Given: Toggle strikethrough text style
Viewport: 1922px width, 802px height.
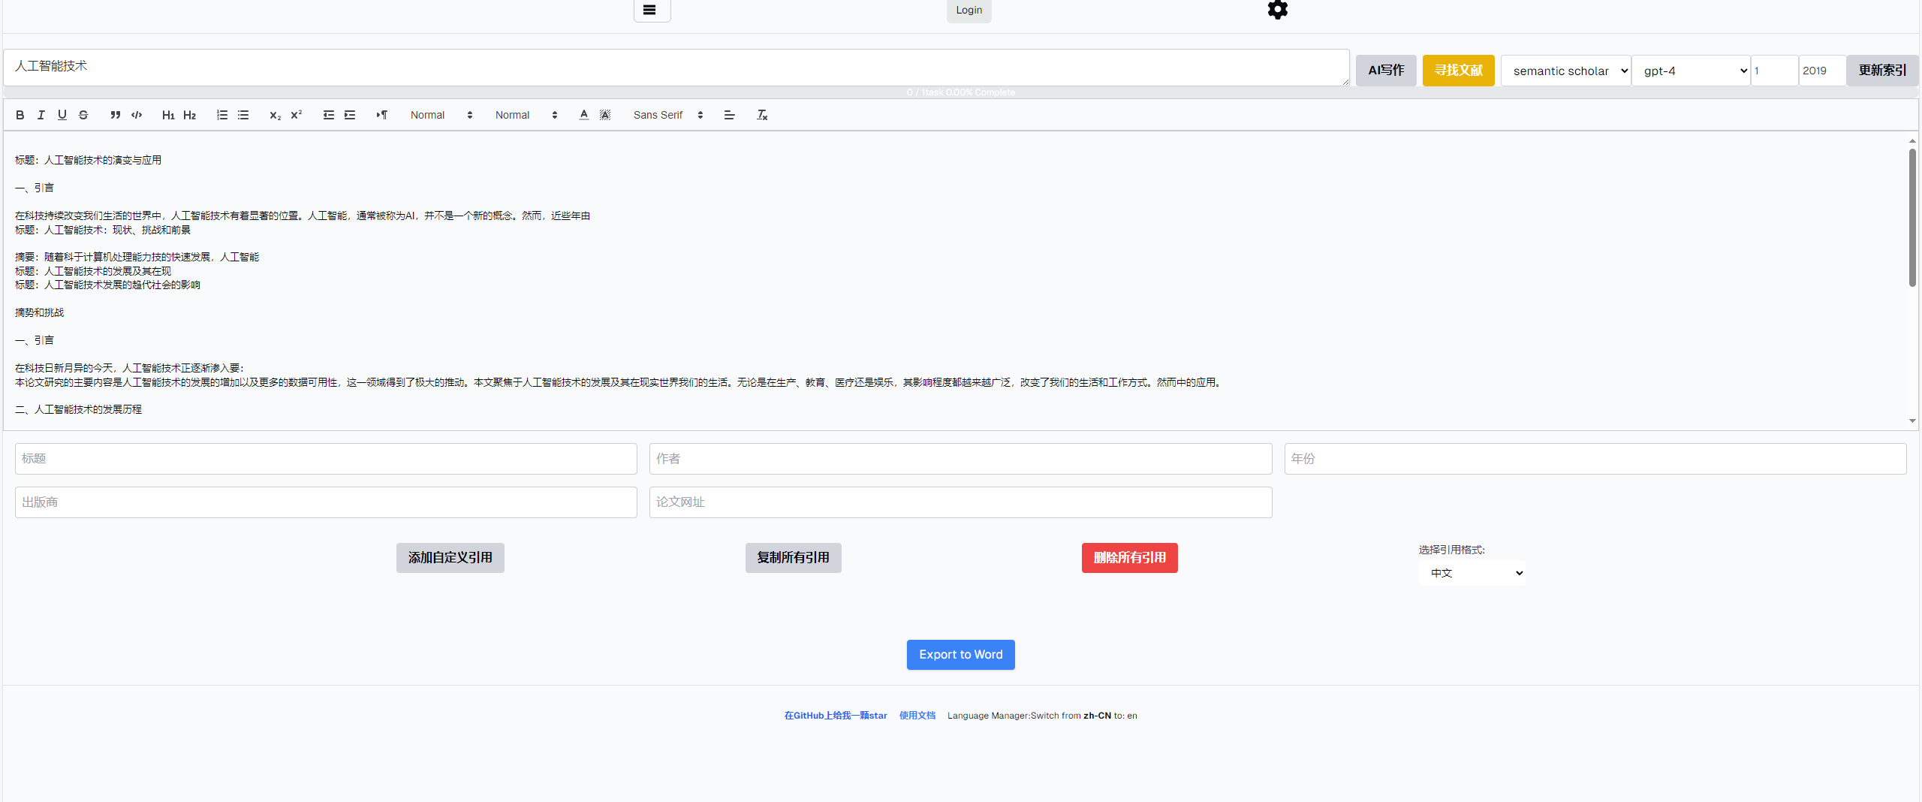Looking at the screenshot, I should (83, 115).
